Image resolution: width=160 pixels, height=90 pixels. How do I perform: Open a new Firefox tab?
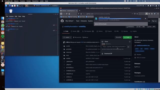79,11
